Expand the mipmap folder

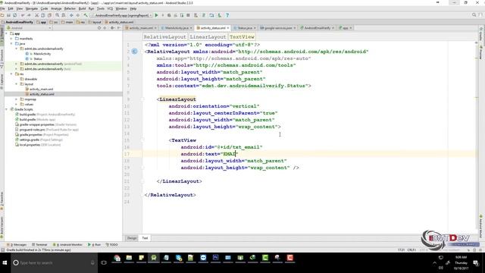point(17,99)
